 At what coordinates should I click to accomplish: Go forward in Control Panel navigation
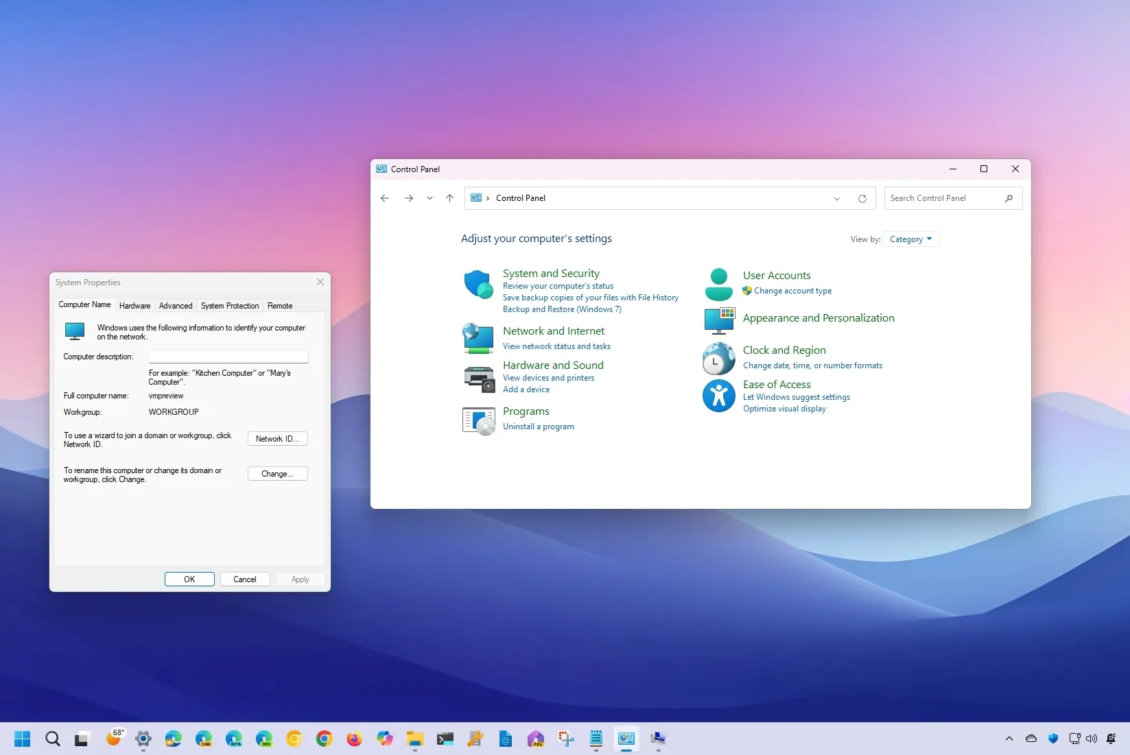pyautogui.click(x=409, y=198)
